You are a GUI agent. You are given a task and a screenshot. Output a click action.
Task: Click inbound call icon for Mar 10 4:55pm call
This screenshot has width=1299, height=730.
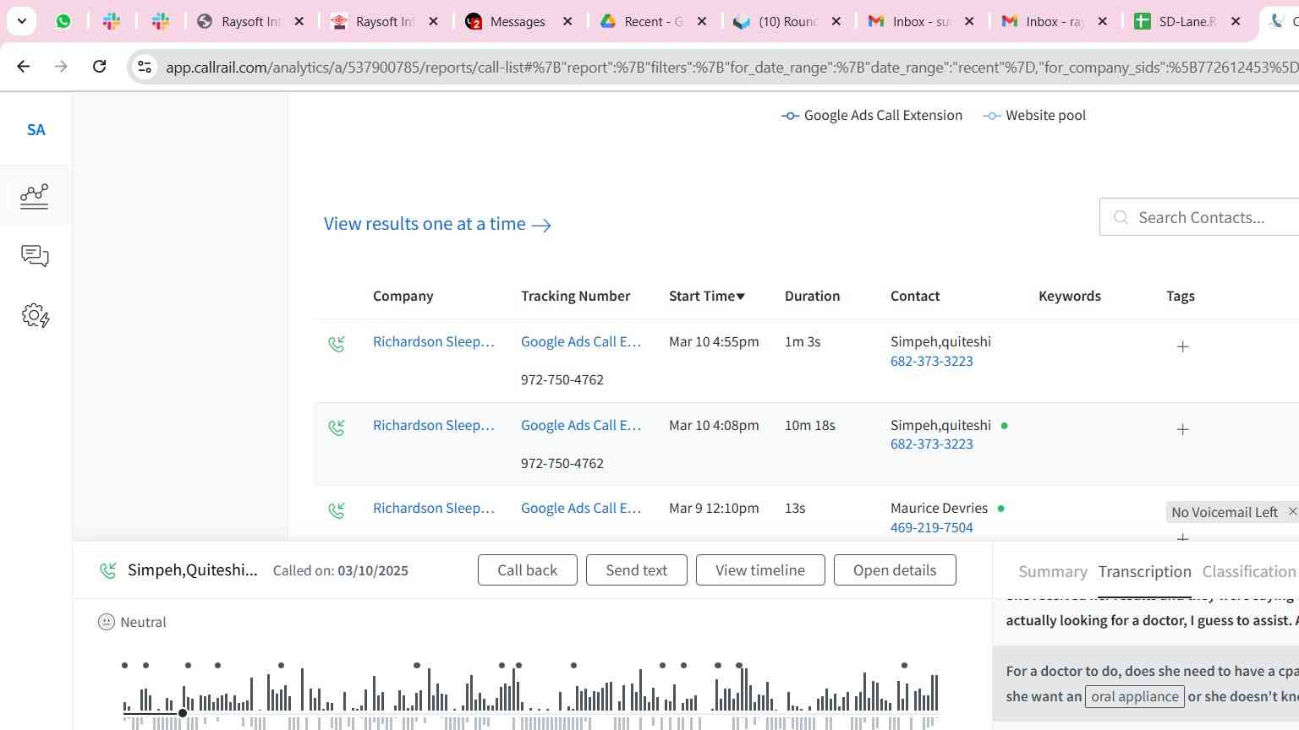[x=337, y=344]
